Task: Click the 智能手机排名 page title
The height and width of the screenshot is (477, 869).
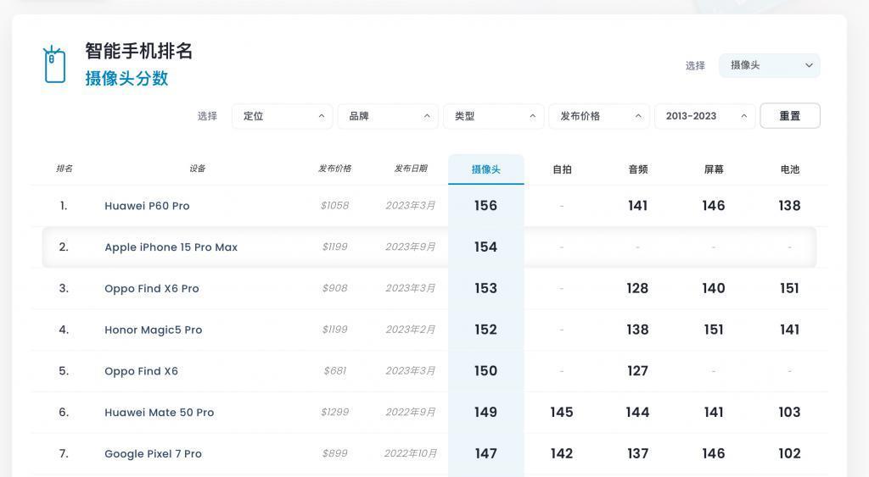Action: [x=138, y=51]
